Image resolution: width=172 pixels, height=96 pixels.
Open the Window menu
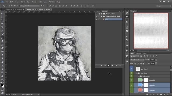[x=52, y=2]
